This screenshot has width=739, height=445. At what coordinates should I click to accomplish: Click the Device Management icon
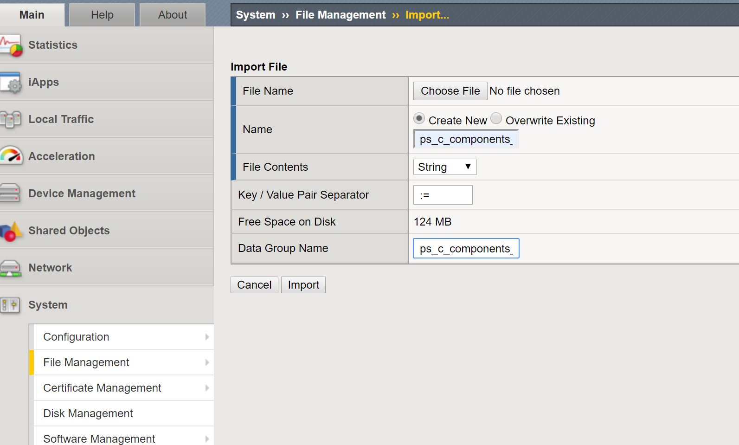click(10, 193)
